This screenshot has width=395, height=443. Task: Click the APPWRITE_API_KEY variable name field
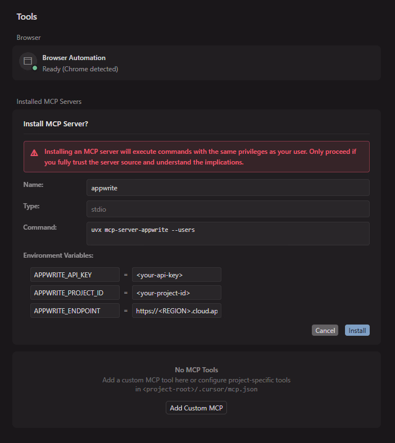75,275
